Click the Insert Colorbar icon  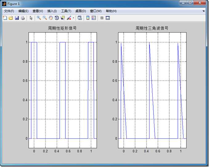(88, 18)
